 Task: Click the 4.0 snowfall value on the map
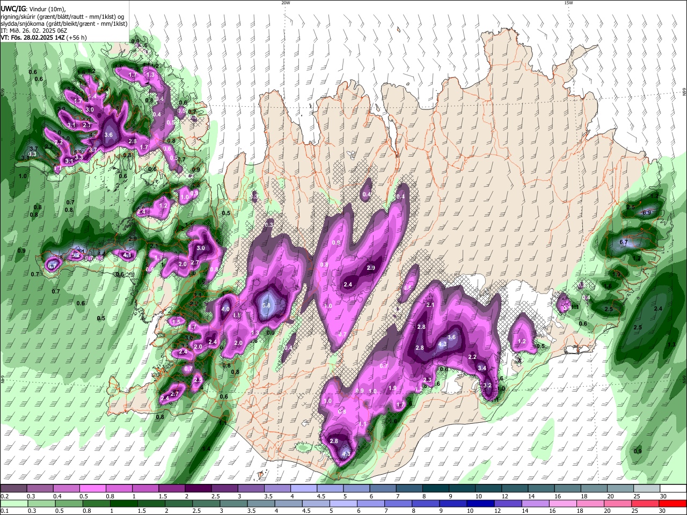click(x=225, y=310)
